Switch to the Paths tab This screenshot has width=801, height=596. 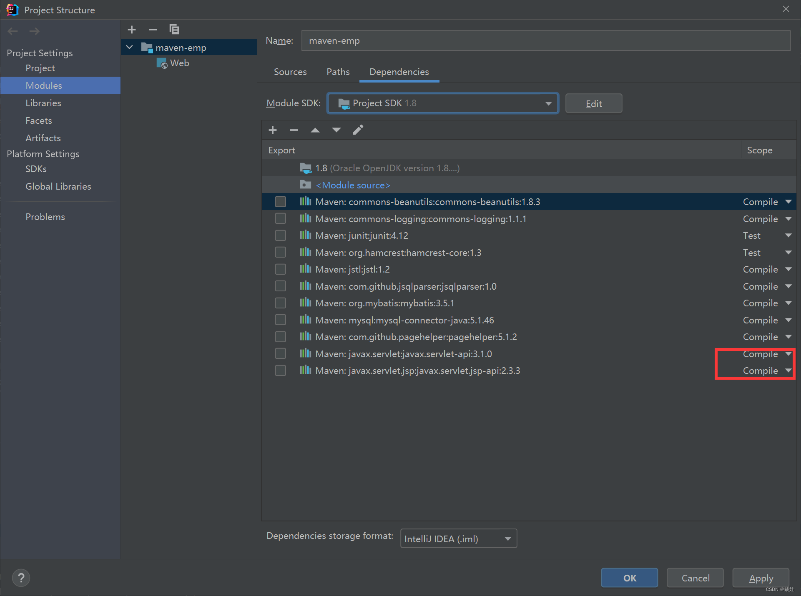tap(338, 72)
